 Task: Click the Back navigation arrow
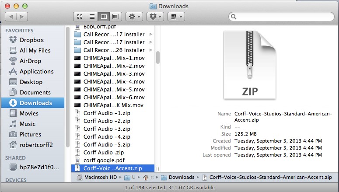pyautogui.click(x=11, y=17)
